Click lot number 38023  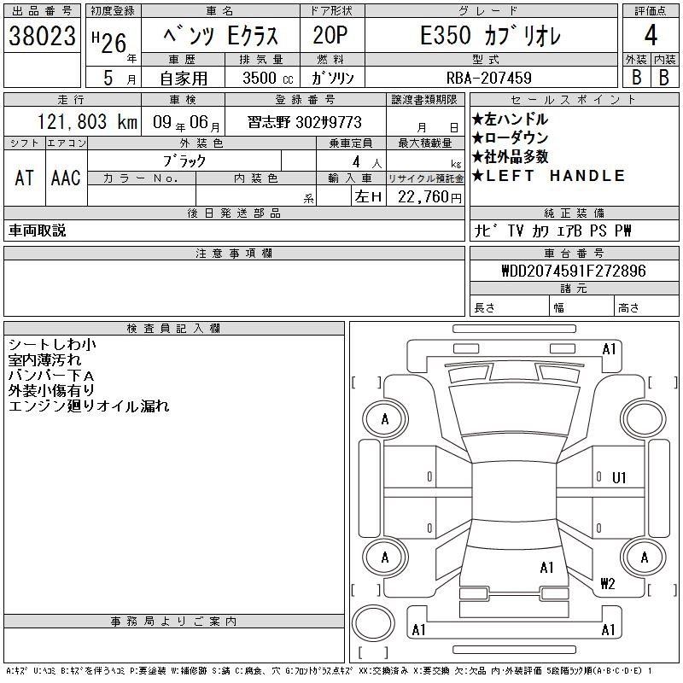(x=41, y=36)
